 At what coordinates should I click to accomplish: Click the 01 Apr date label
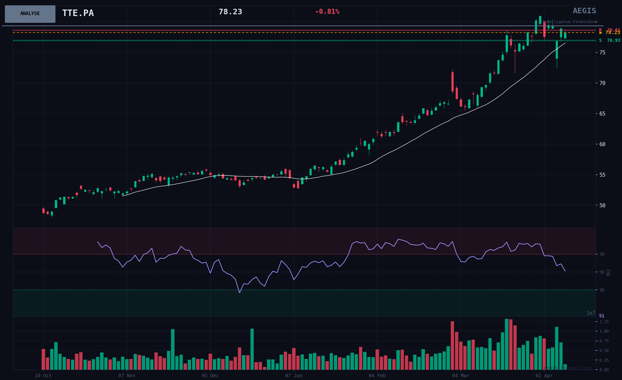544,376
